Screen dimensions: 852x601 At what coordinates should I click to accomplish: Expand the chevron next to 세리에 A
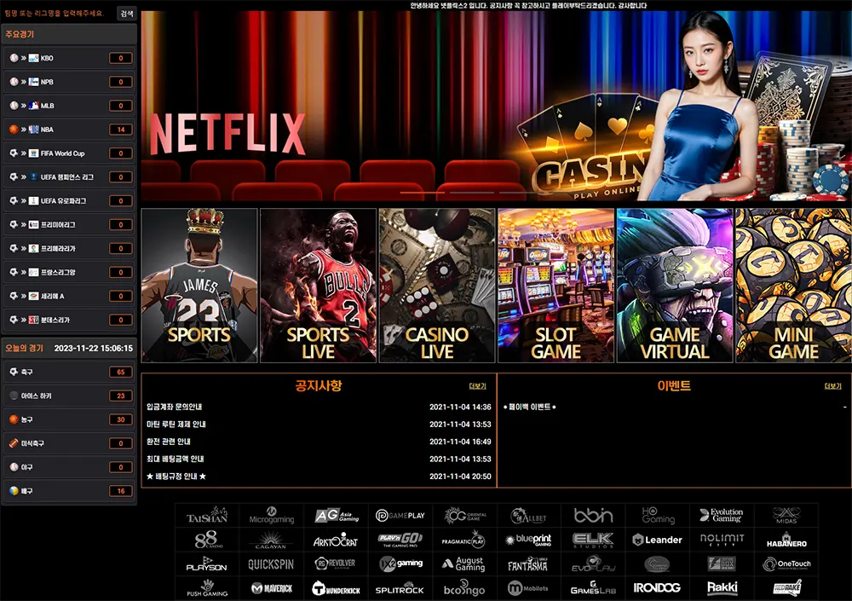23,297
